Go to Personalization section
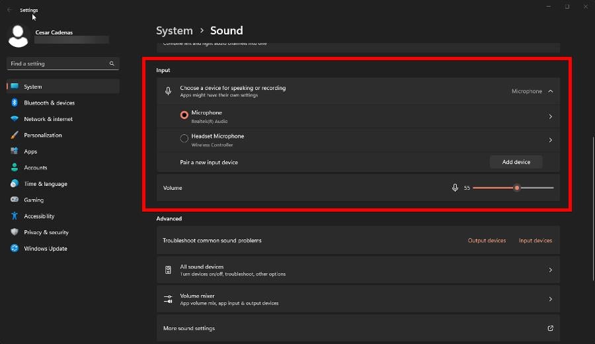595x344 pixels. pyautogui.click(x=63, y=135)
